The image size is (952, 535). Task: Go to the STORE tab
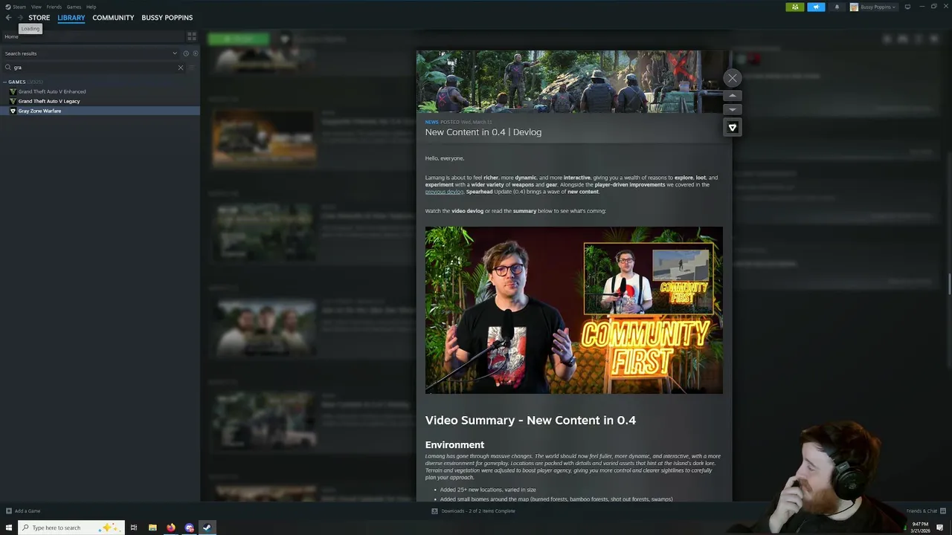(39, 18)
